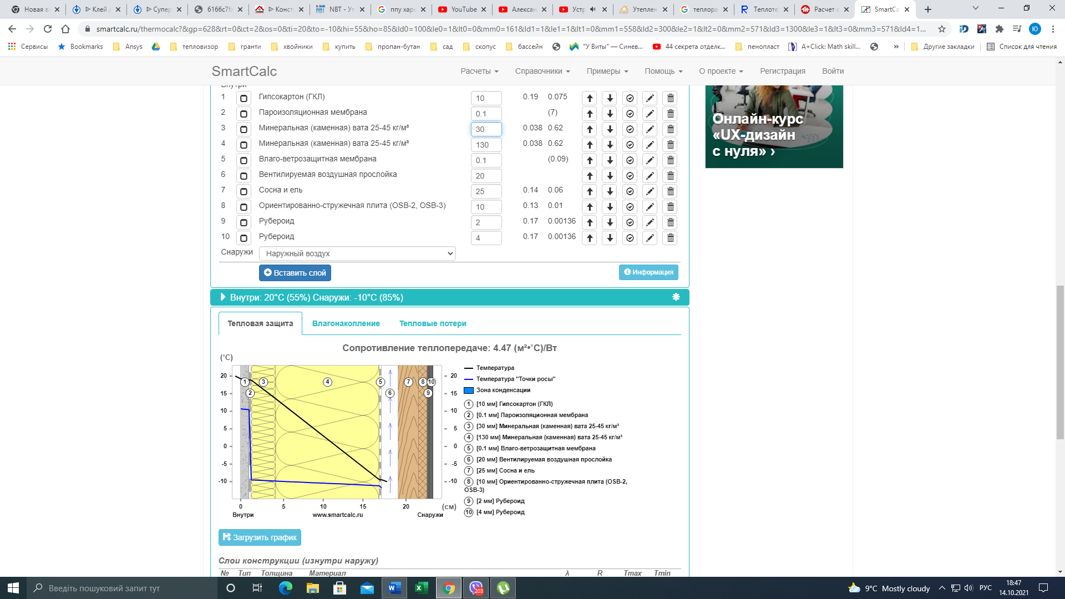This screenshot has height=599, width=1065.
Task: Click the Вставить слой button
Action: pyautogui.click(x=295, y=273)
